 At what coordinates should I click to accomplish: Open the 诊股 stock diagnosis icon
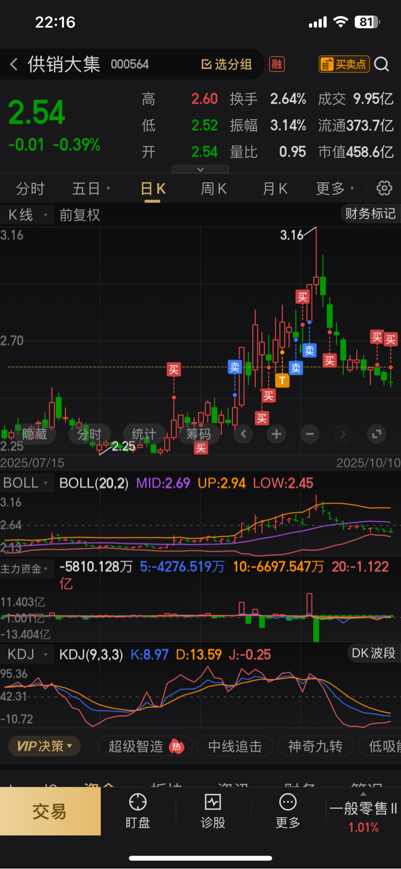(213, 811)
